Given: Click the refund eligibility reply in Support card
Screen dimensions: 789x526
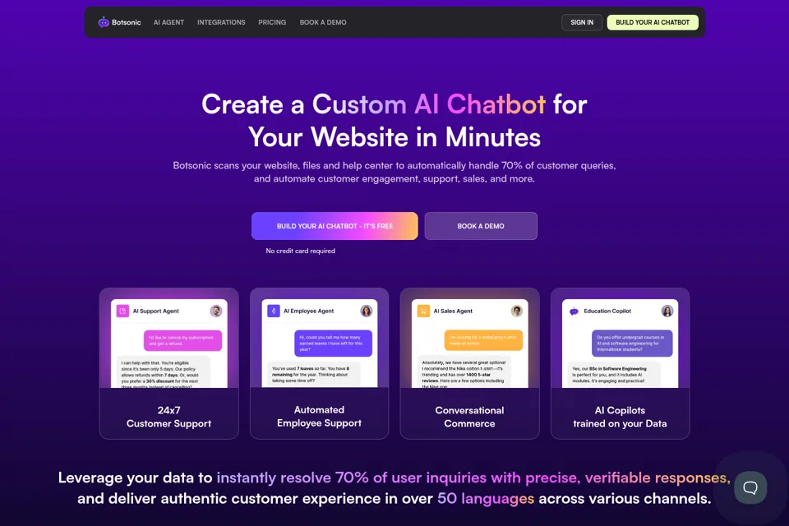Looking at the screenshot, I should click(164, 372).
